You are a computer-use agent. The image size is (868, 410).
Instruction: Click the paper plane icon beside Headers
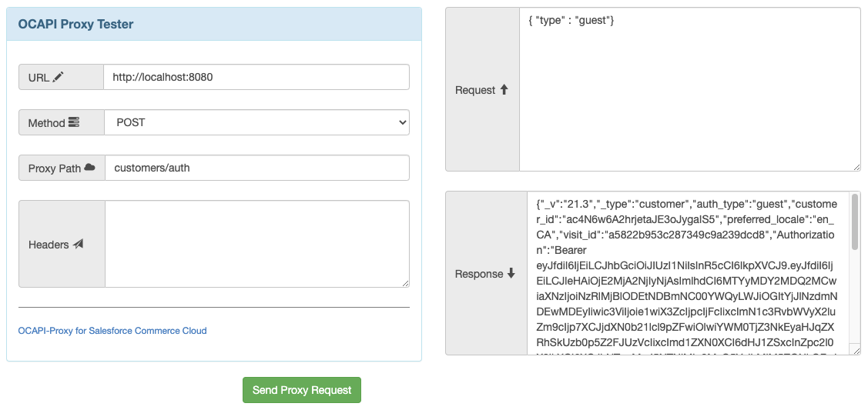78,245
